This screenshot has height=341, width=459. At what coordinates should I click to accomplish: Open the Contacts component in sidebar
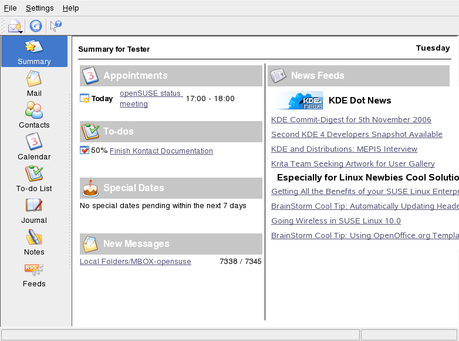[34, 115]
